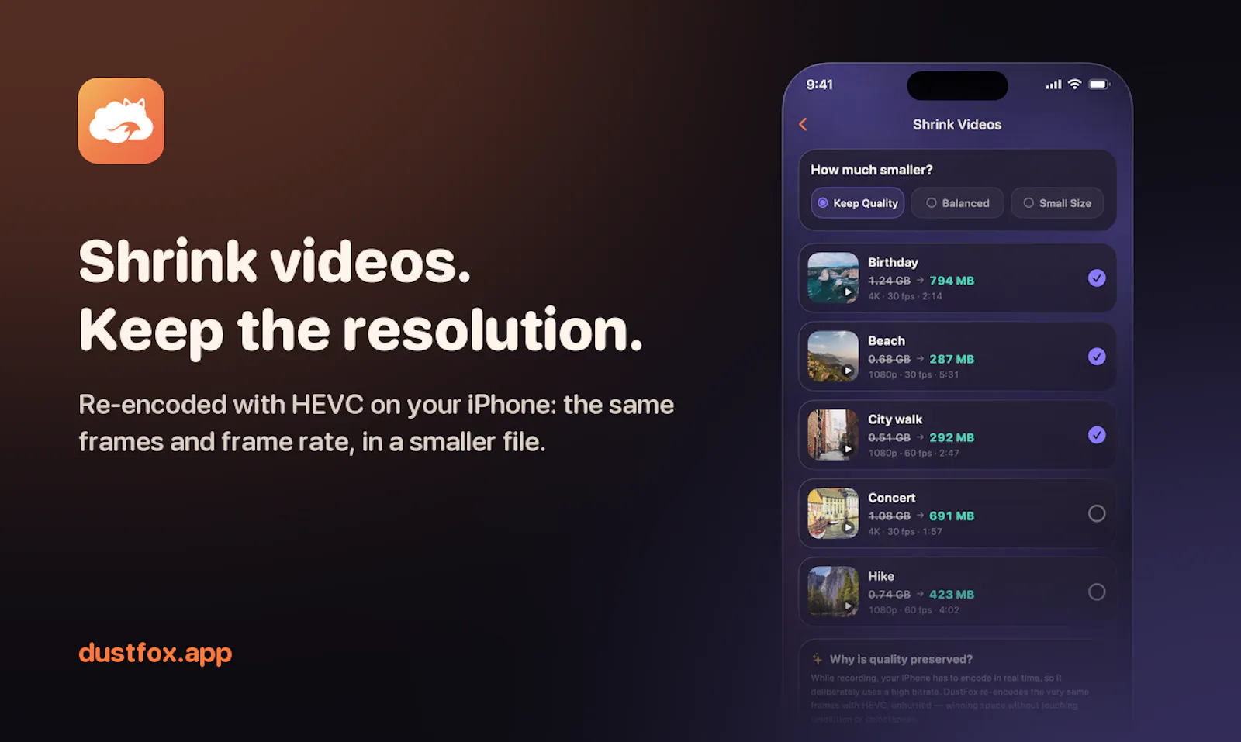Uncheck the Birthday video
1241x742 pixels.
[1097, 278]
